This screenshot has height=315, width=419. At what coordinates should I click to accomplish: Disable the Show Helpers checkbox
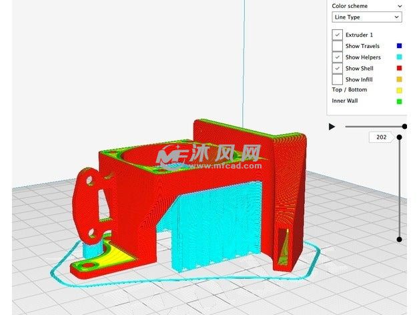338,57
